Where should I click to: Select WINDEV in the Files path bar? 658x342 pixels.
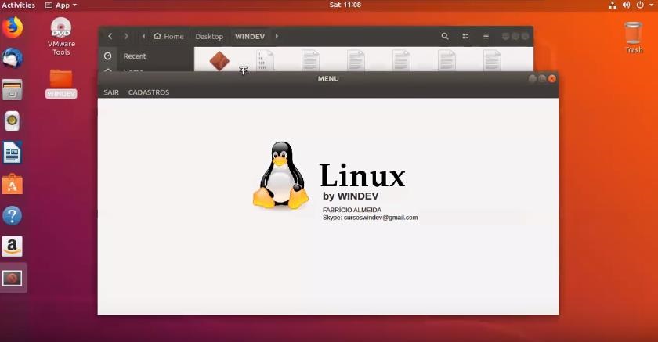click(x=250, y=37)
